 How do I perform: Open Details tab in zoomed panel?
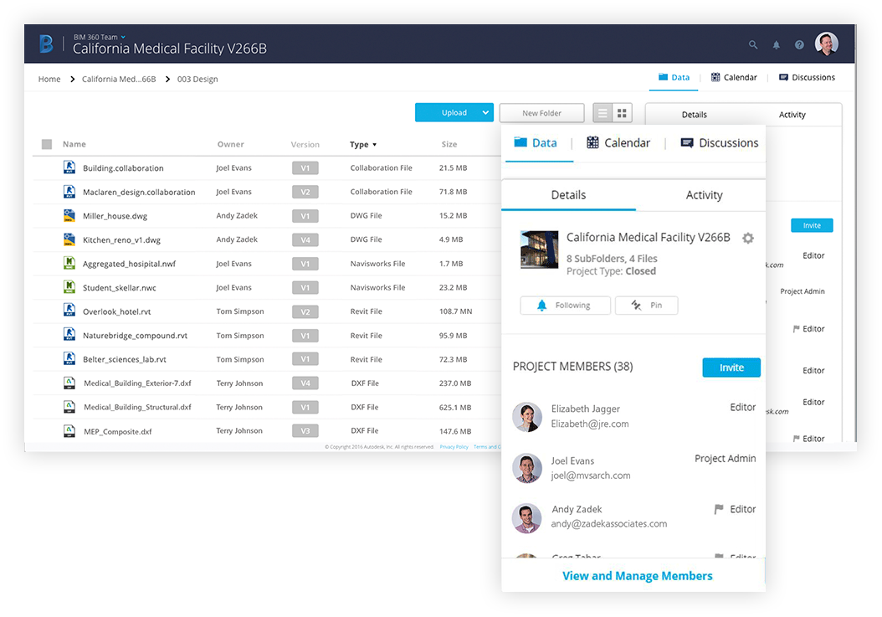click(568, 195)
